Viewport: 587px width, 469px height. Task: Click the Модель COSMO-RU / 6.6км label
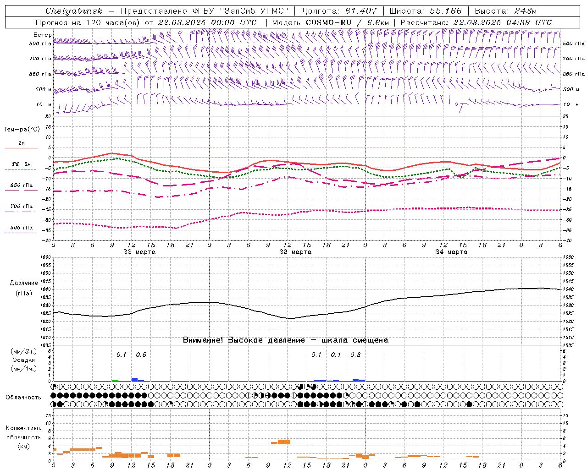click(330, 22)
